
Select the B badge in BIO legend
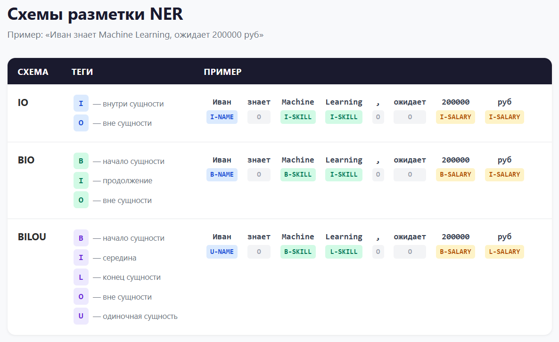(81, 161)
